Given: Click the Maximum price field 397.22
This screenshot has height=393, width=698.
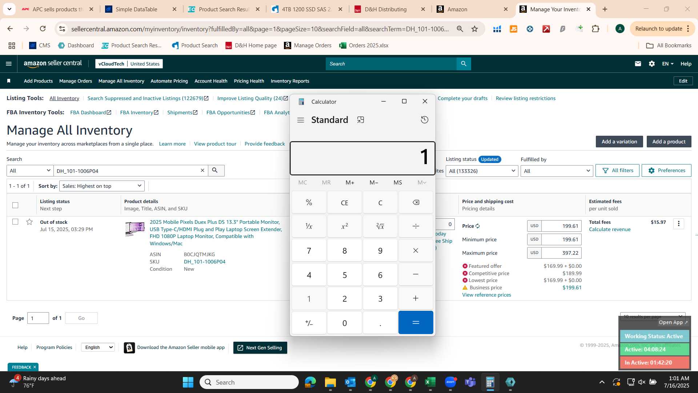Looking at the screenshot, I should [x=562, y=253].
